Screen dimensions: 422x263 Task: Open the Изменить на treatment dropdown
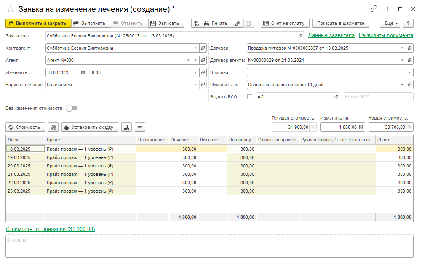tap(402, 85)
